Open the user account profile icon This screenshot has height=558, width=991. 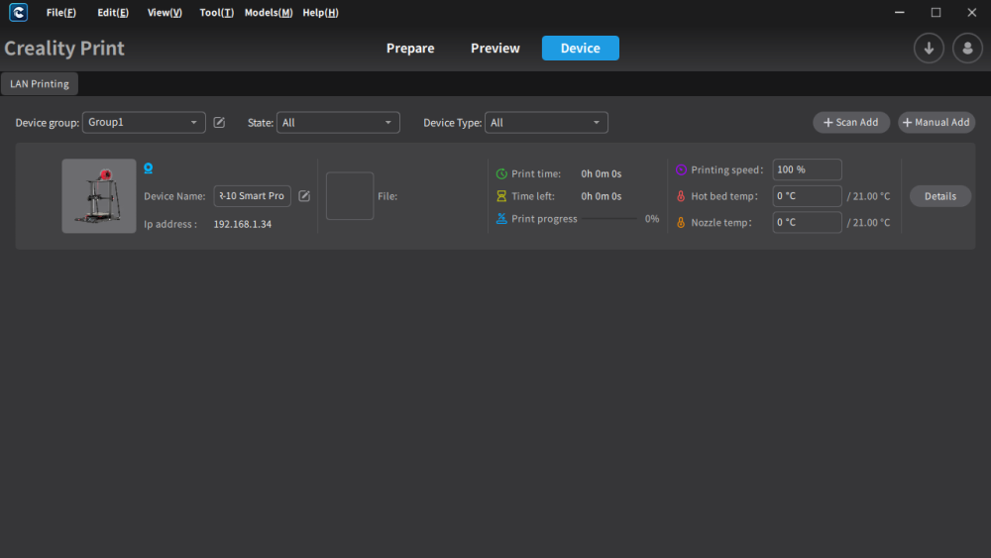click(x=967, y=48)
